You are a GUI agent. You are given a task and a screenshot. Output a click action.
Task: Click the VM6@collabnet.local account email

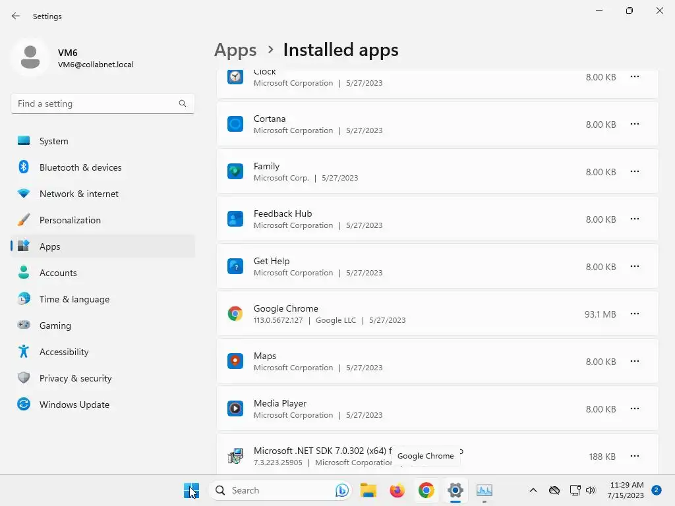96,65
